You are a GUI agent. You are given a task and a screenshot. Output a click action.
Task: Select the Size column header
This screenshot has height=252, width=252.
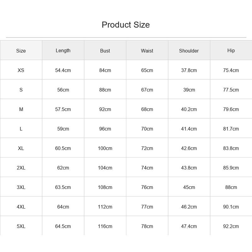click(x=21, y=51)
